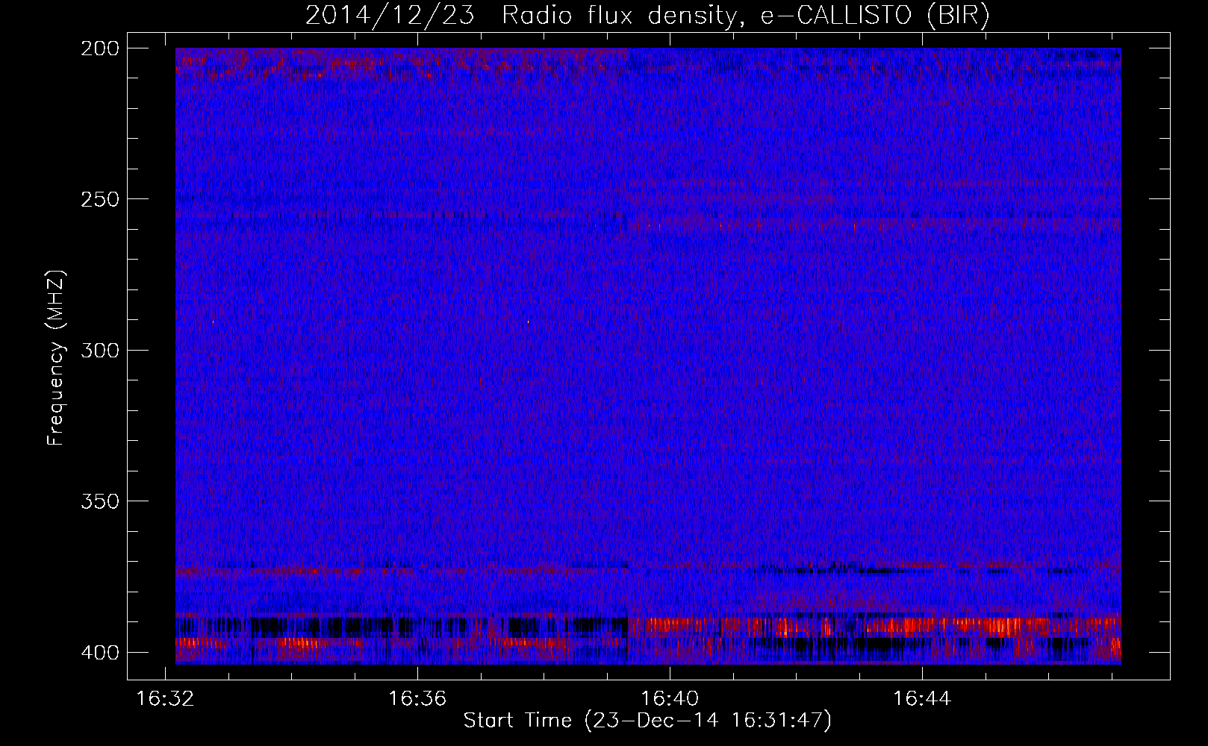
Task: Click the 350 frequency tick label
Action: [100, 501]
